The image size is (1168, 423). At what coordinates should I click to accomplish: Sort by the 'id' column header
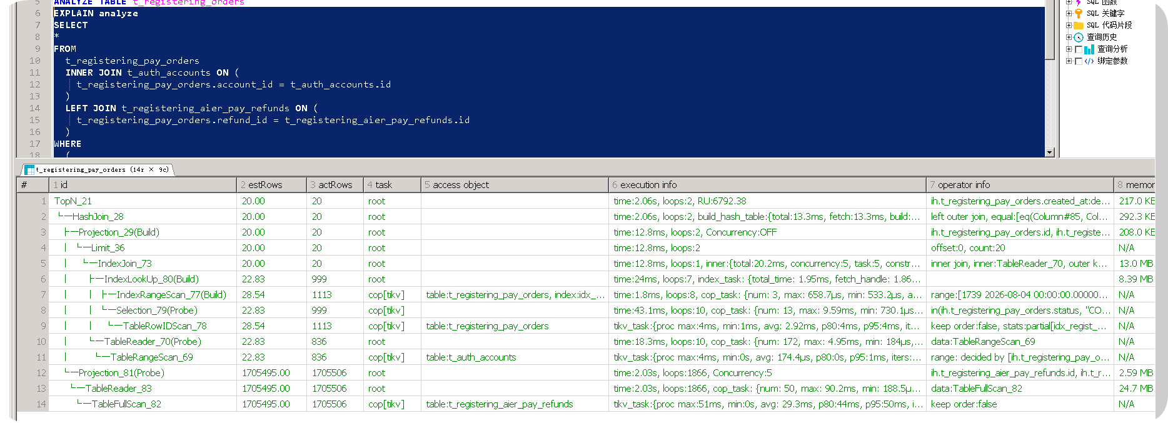point(143,185)
